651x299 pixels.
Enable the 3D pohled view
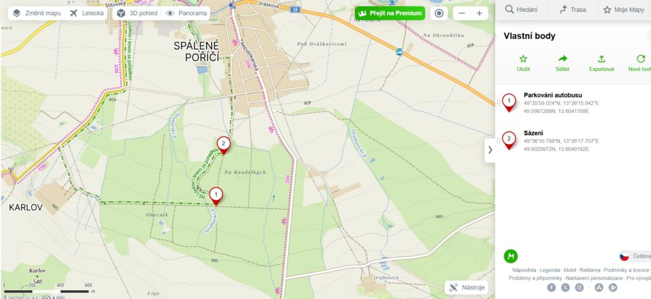tap(137, 13)
